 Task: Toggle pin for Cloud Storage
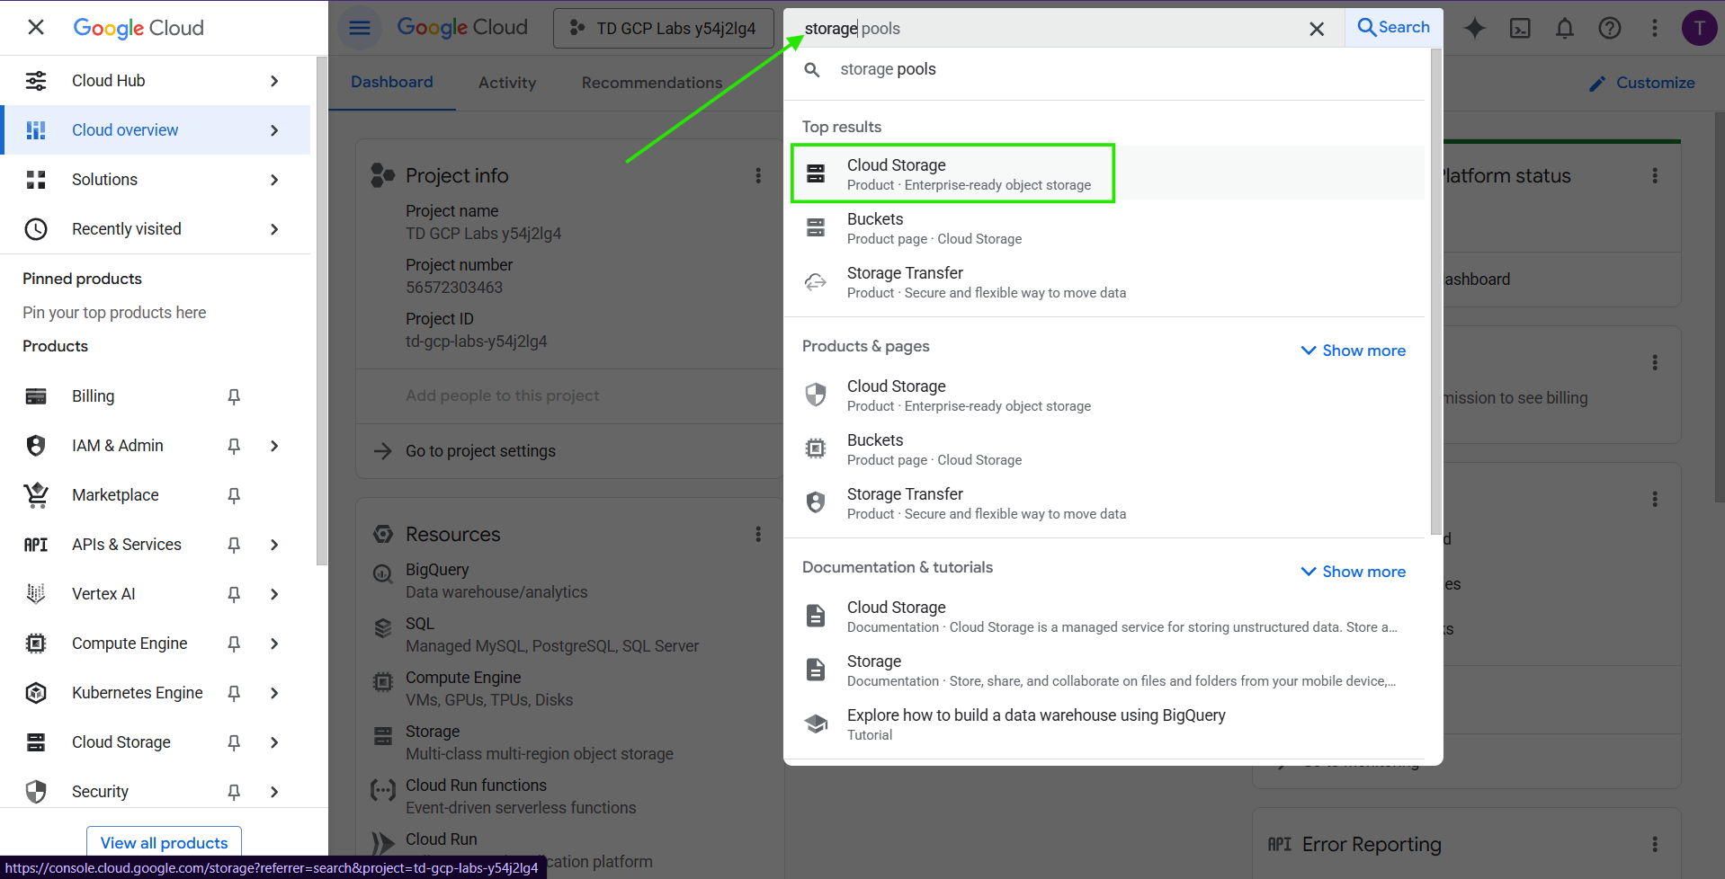click(x=234, y=742)
